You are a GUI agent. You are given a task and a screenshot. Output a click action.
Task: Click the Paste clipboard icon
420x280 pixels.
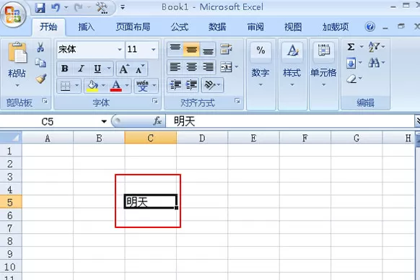tap(17, 53)
